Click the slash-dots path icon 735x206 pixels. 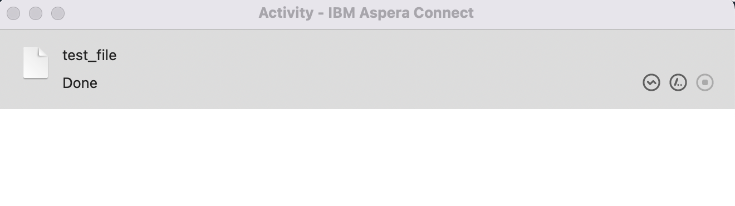click(678, 83)
